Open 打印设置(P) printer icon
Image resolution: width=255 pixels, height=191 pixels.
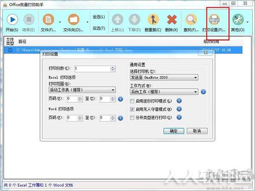coord(214,20)
